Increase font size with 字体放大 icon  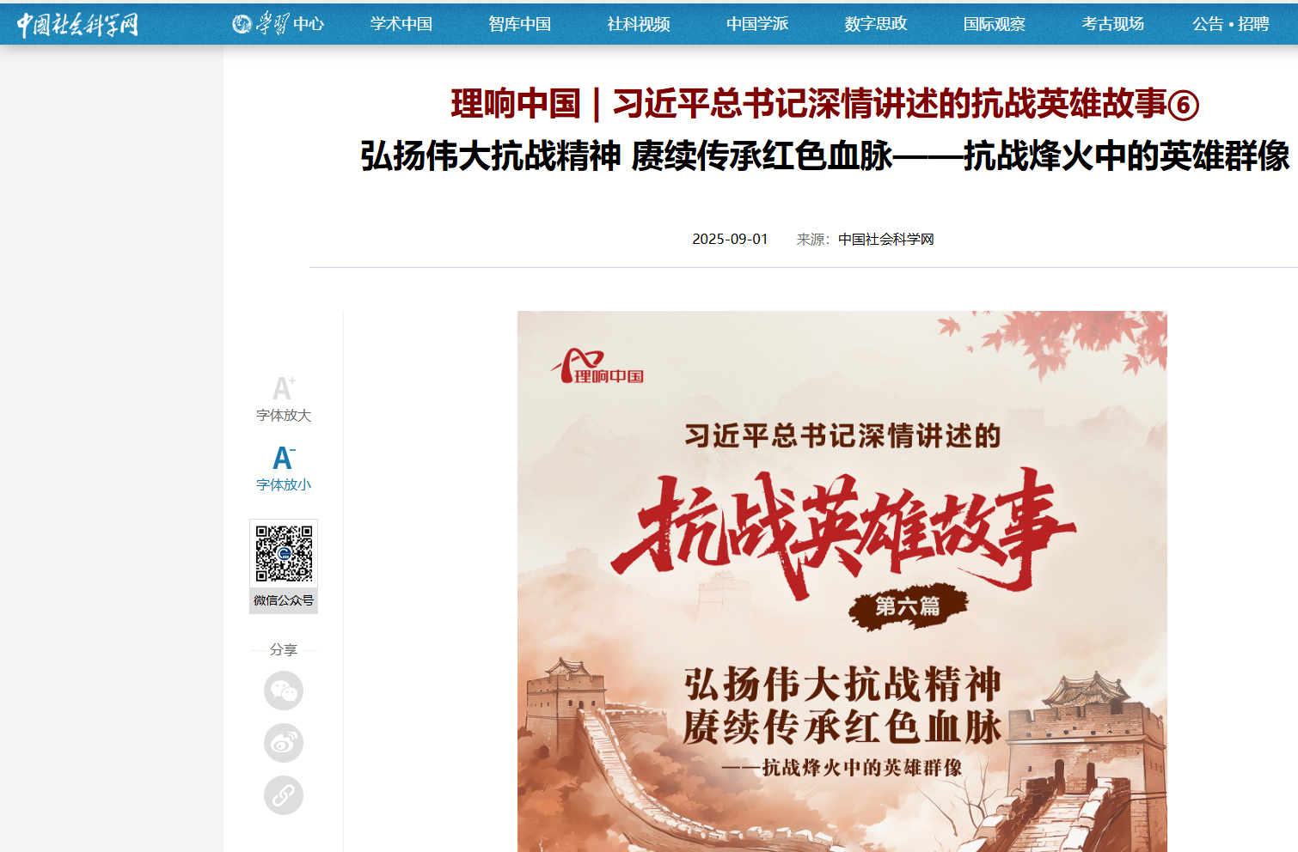tap(284, 399)
